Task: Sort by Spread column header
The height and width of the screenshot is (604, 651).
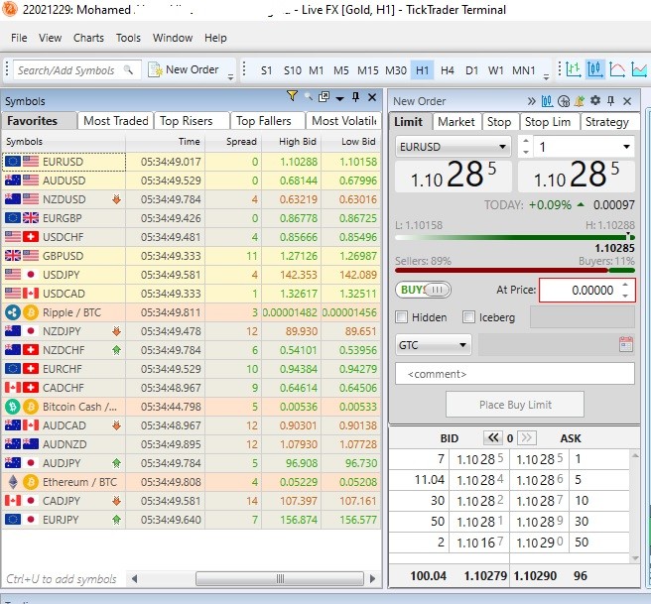Action: (x=233, y=142)
